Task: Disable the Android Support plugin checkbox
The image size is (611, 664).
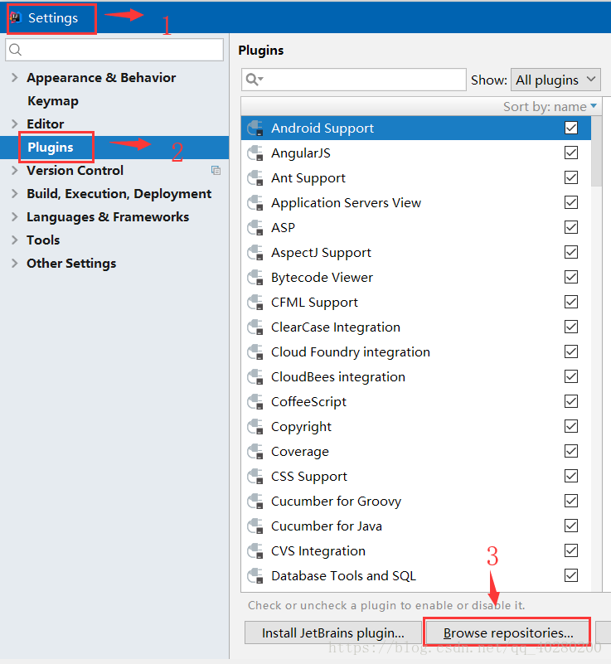Action: pyautogui.click(x=570, y=128)
